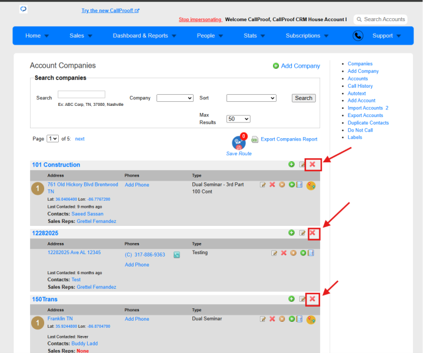Expand the Support menu
The height and width of the screenshot is (353, 423).
point(387,36)
